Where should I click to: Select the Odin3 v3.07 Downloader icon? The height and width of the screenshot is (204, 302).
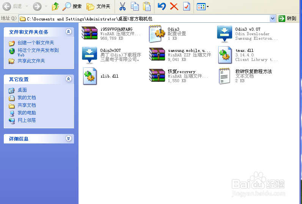(x=224, y=34)
